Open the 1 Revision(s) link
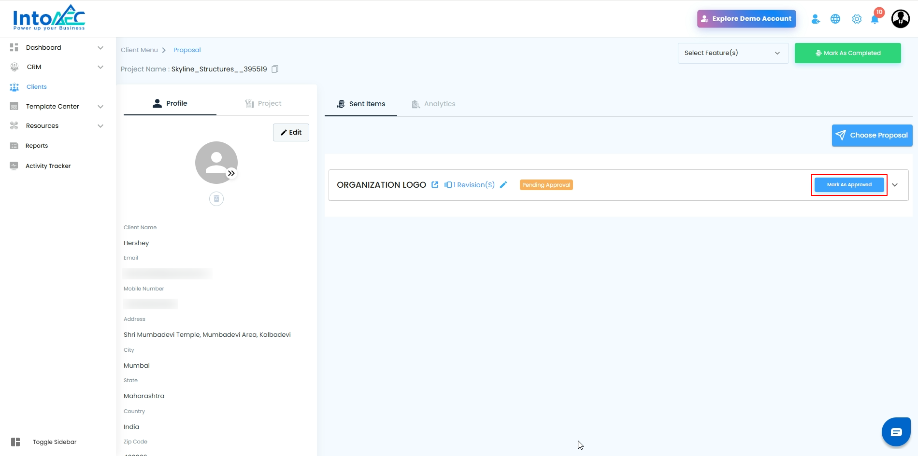918x456 pixels. [470, 185]
